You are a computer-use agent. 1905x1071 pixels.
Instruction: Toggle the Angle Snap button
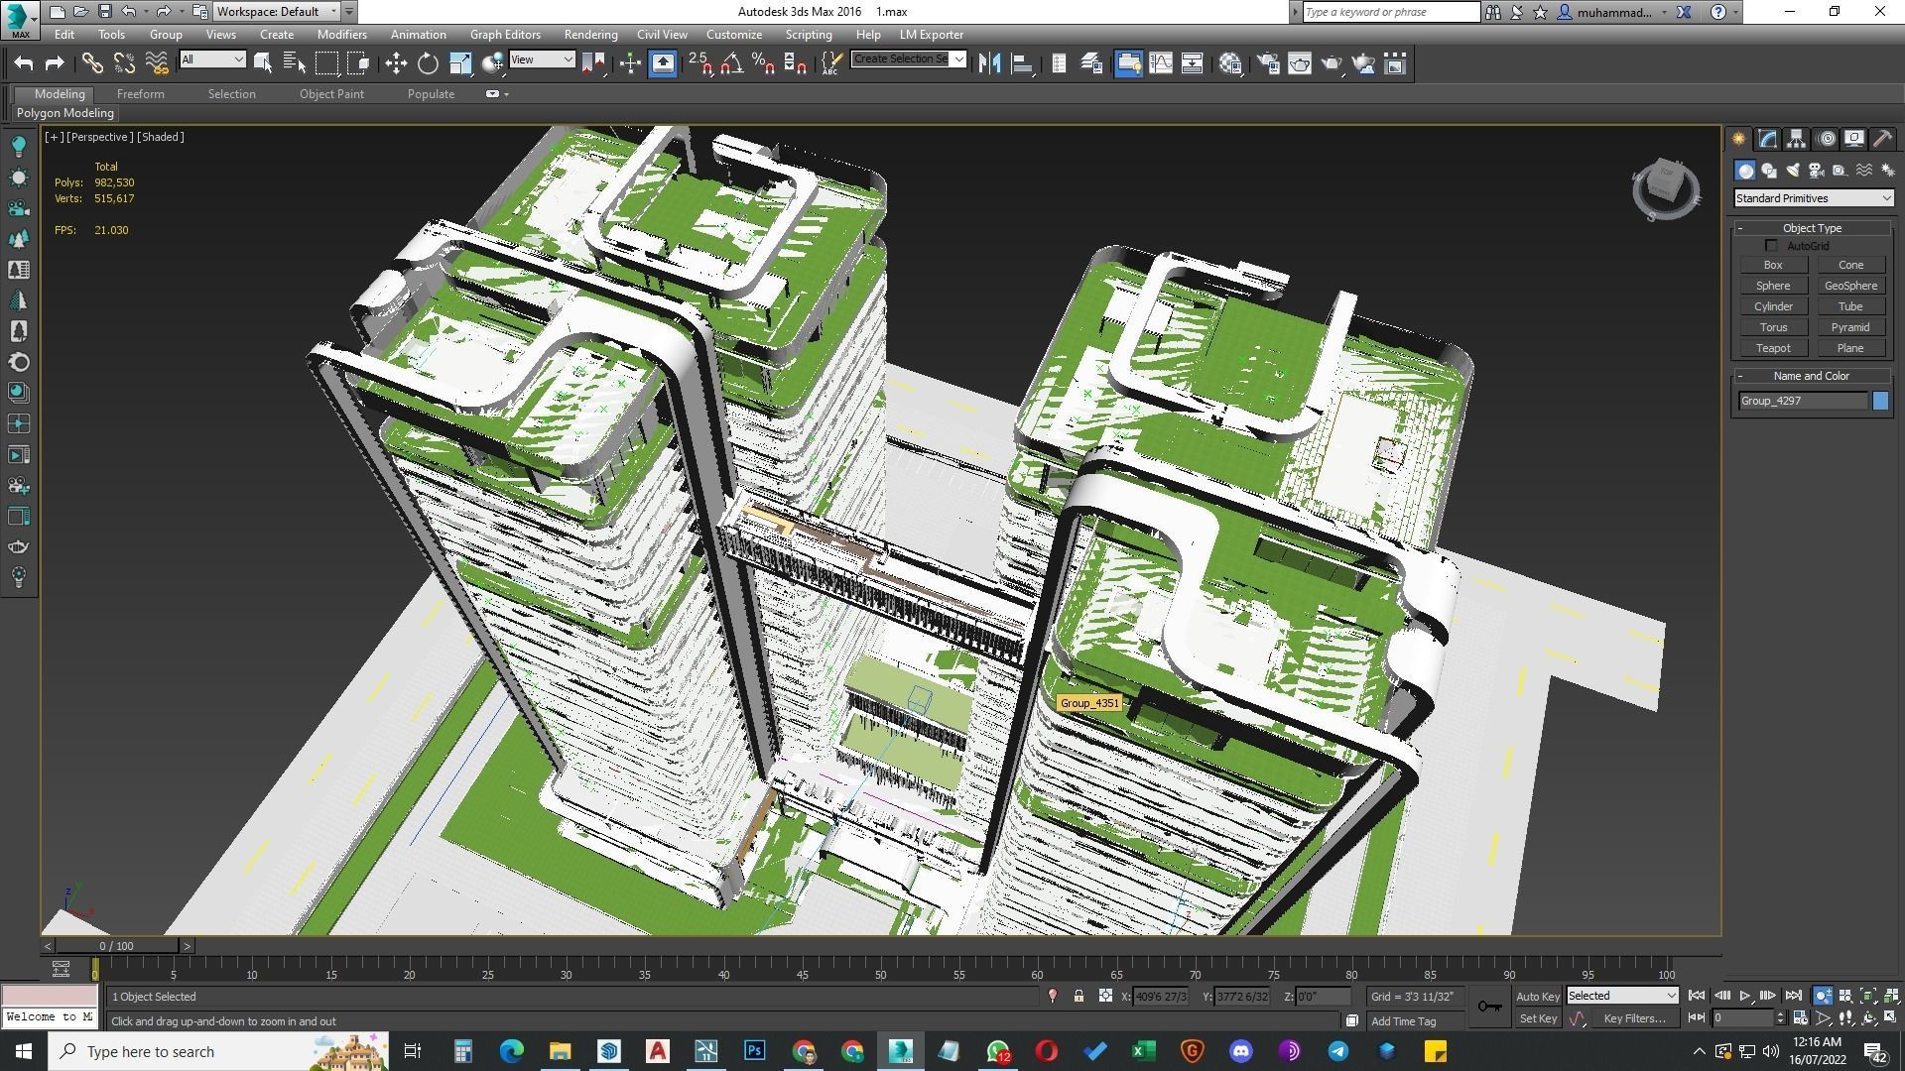tap(732, 63)
